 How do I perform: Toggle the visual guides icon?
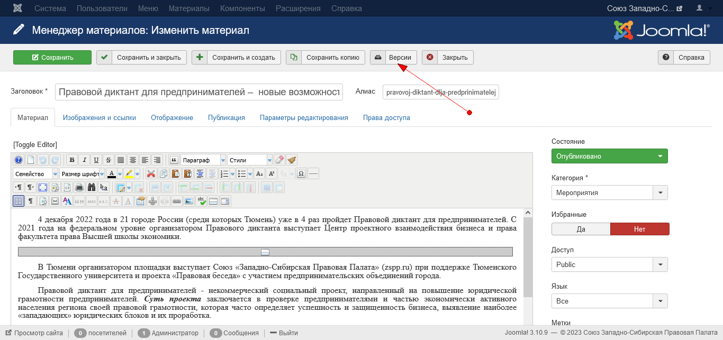click(19, 201)
